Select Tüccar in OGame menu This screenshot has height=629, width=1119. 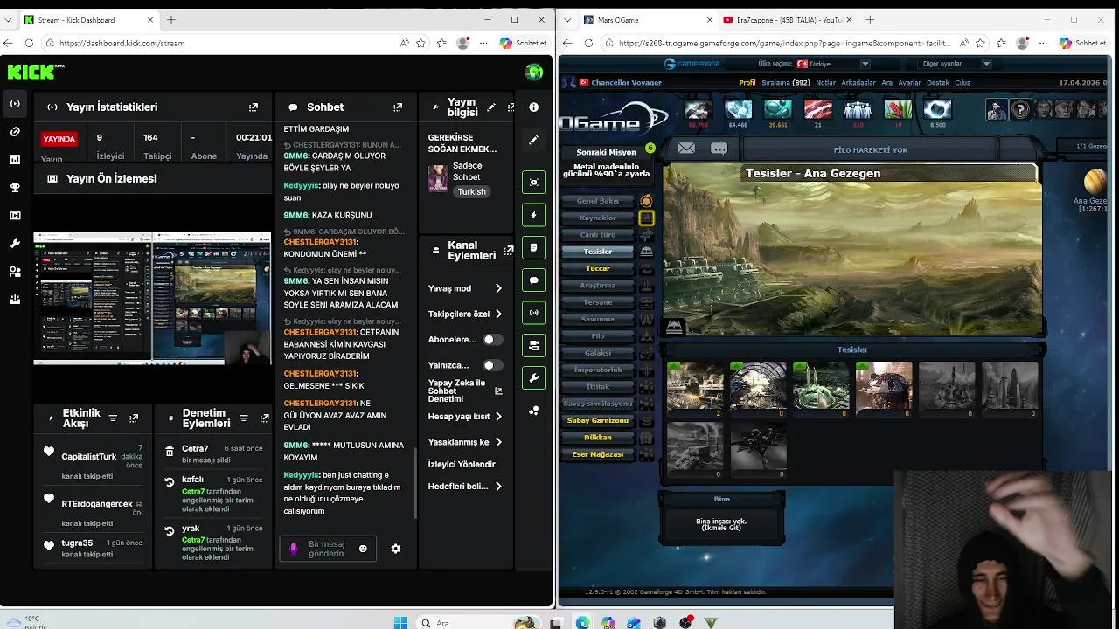tap(598, 268)
